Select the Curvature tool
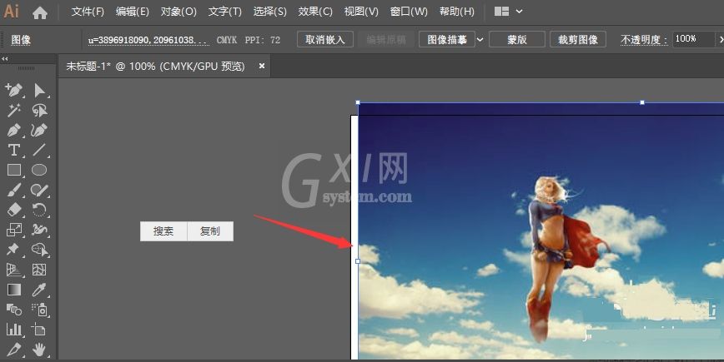724x362 pixels. [x=40, y=131]
